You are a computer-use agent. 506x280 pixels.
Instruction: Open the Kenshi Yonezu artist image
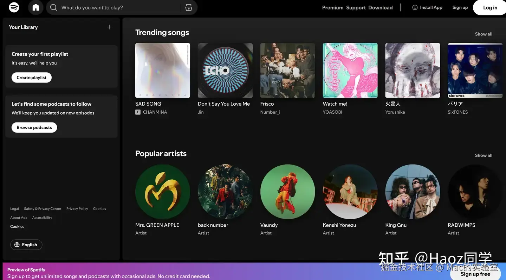point(350,192)
